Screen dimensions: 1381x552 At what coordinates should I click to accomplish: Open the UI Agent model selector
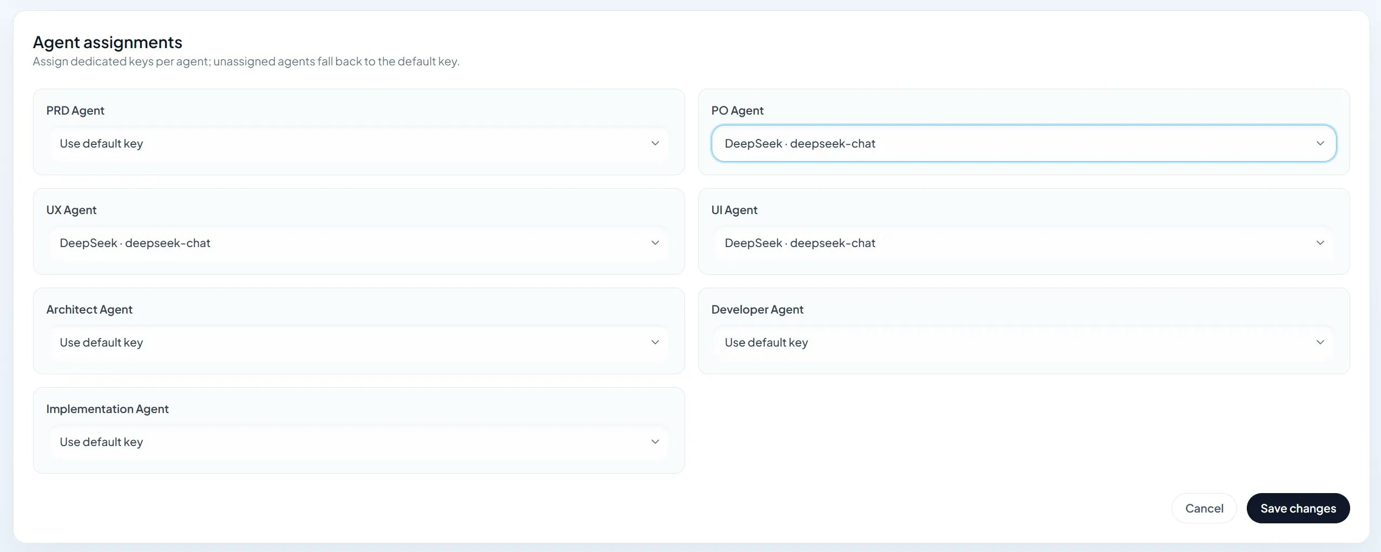tap(1024, 243)
